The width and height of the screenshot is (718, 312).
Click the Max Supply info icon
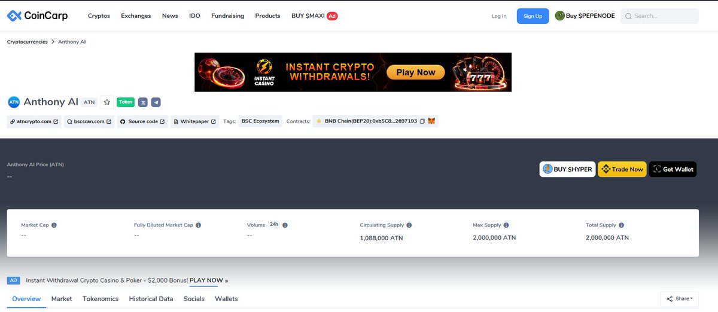tap(506, 225)
